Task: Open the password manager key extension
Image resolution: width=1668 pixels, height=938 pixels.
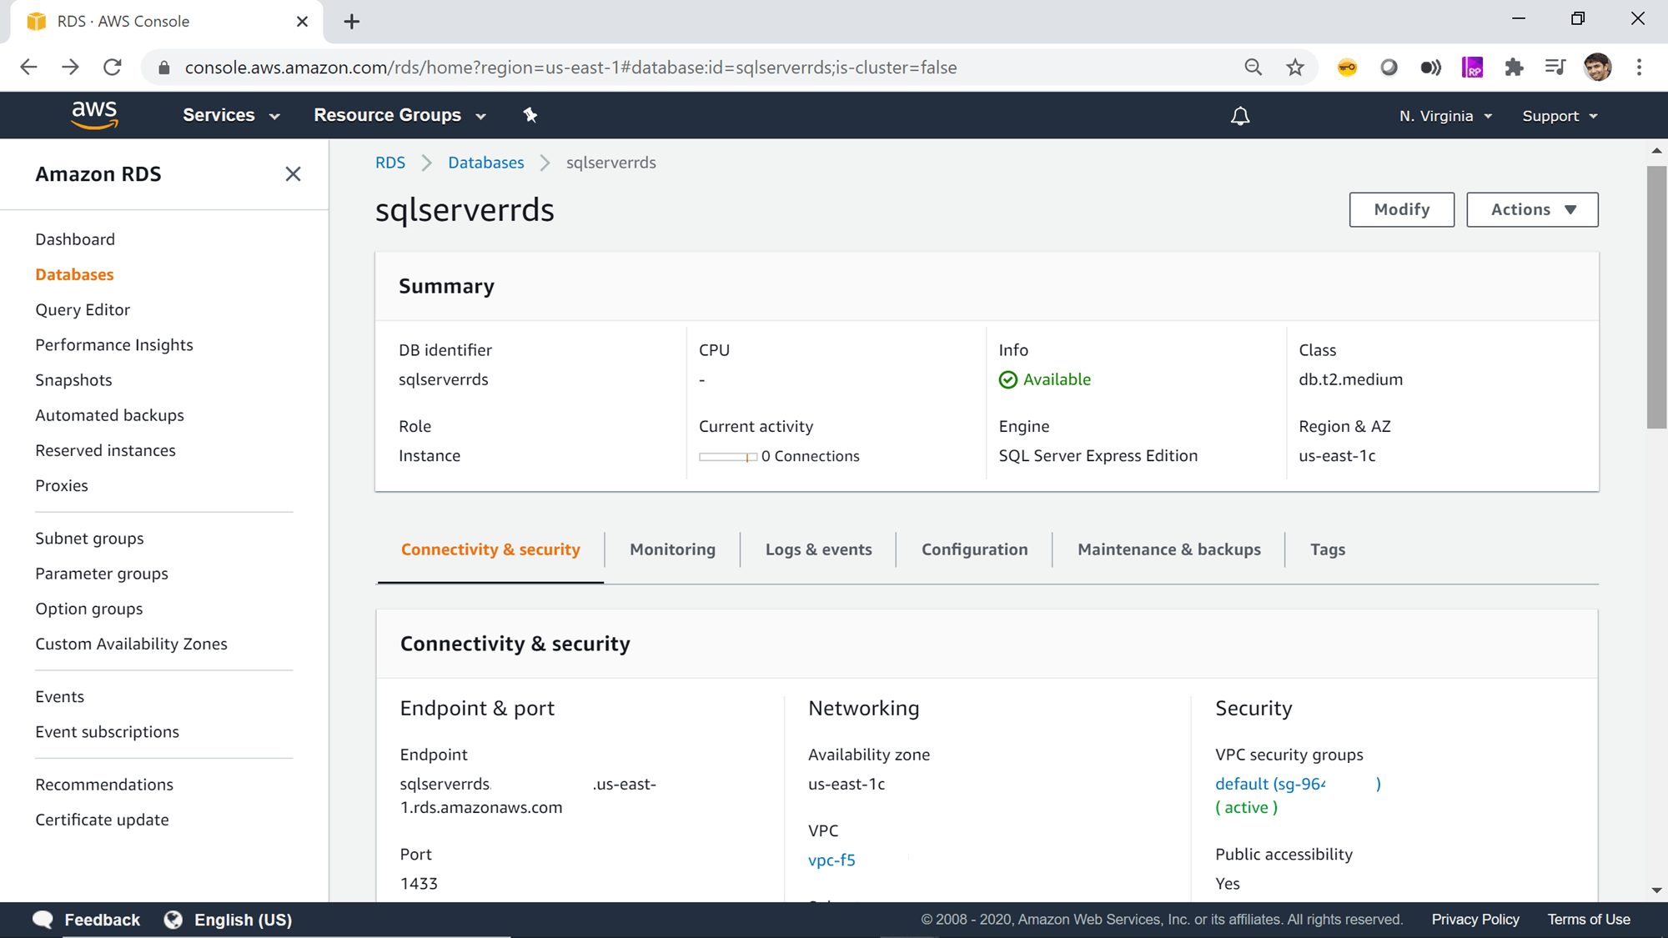Action: (x=1347, y=68)
